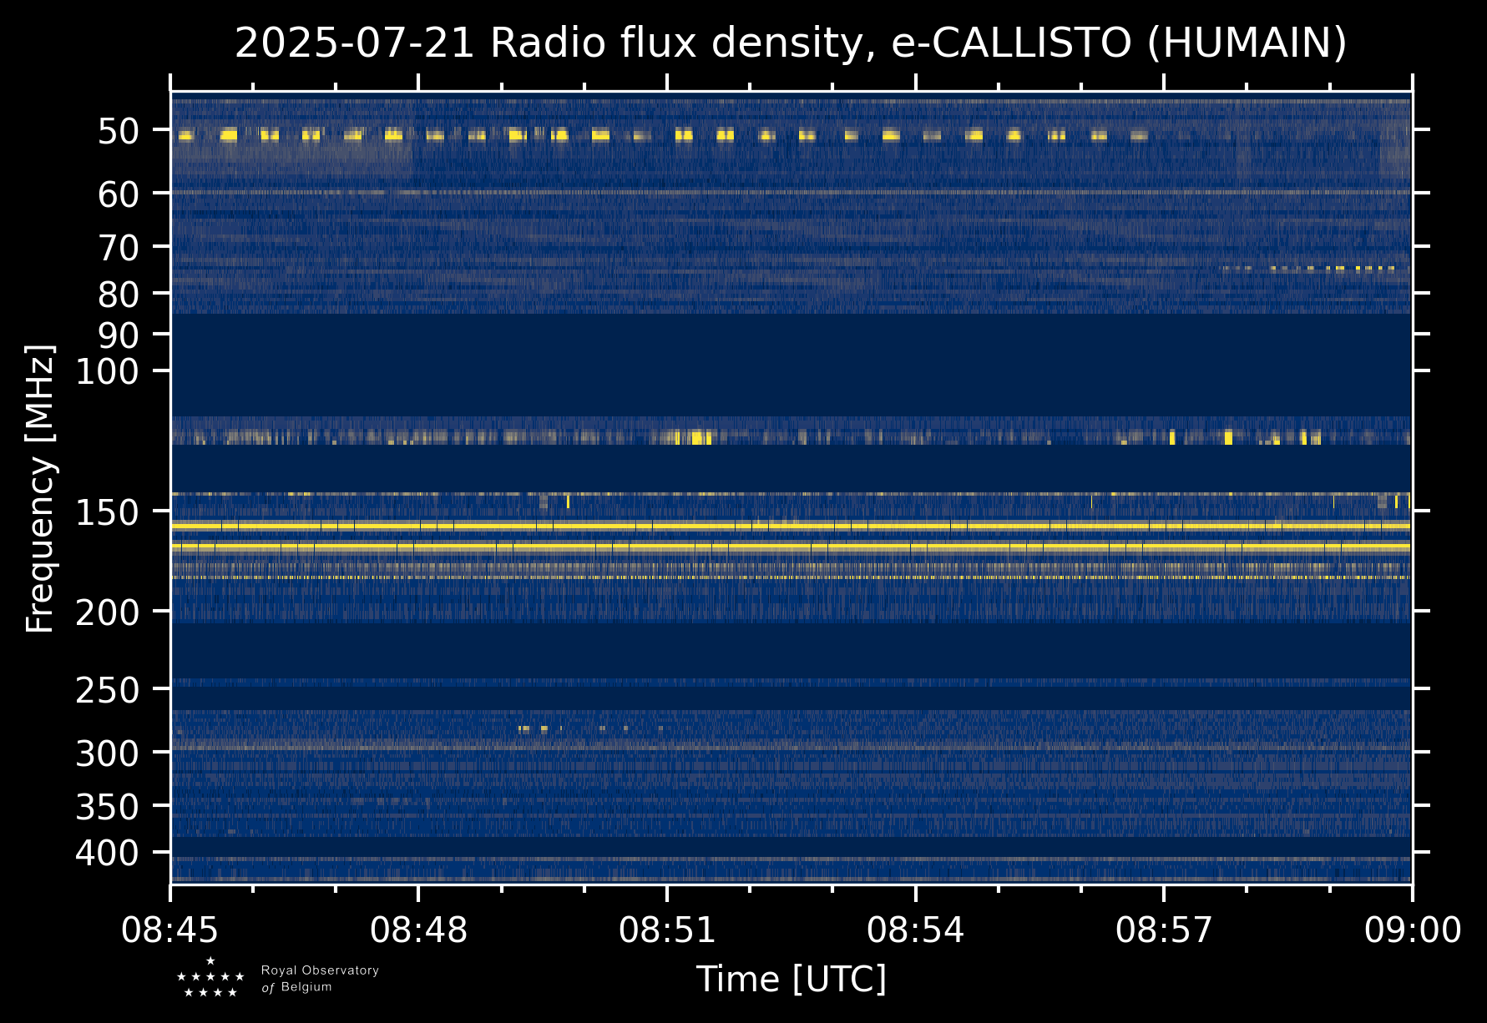Click the Royal Observatory of Belgium text
Screen dimensions: 1487x1023
tap(320, 979)
